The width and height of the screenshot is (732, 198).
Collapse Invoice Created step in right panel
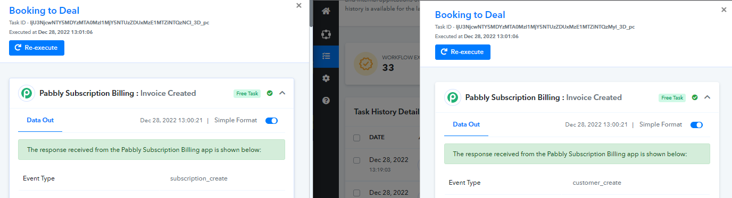pos(708,97)
